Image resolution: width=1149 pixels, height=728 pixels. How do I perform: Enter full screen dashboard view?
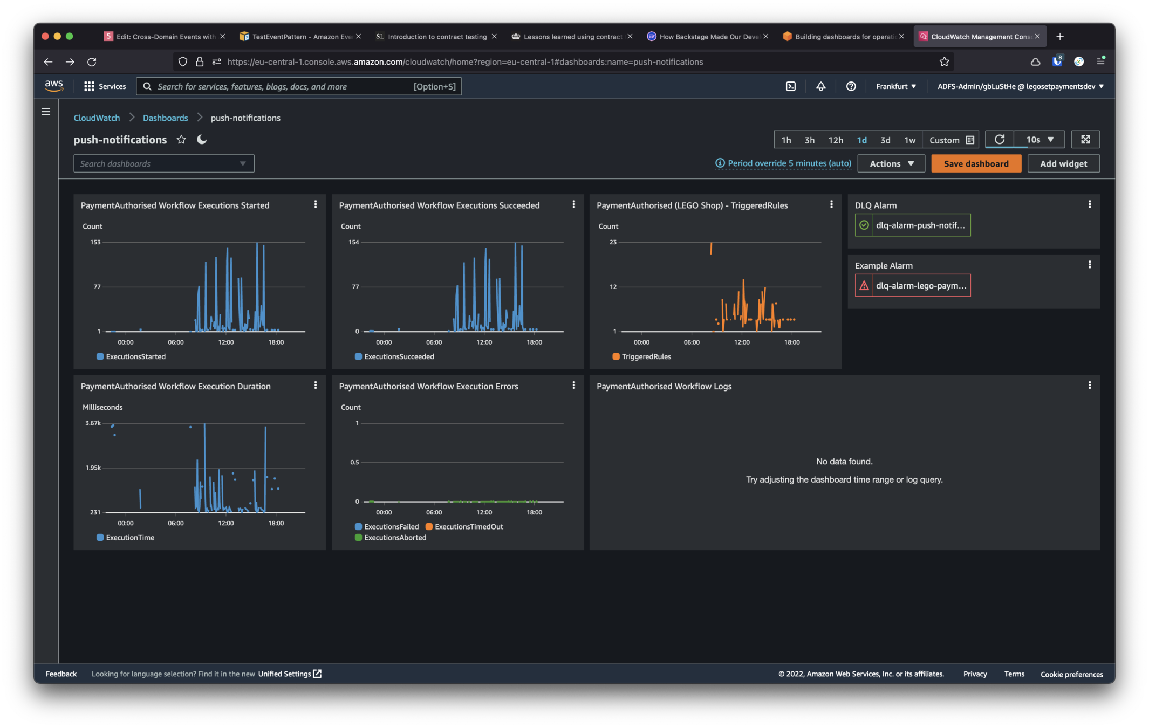tap(1085, 140)
